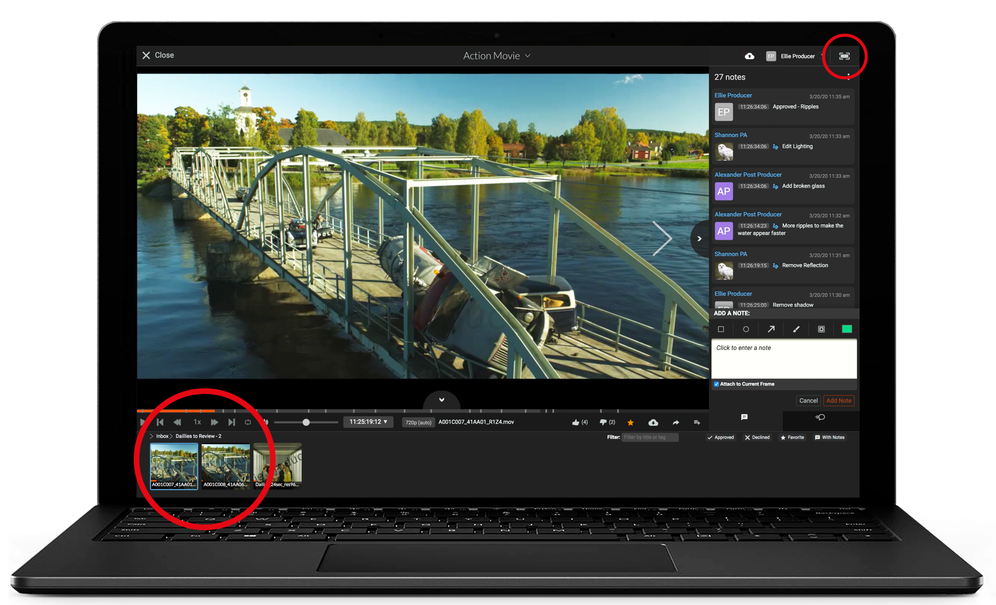Select the A001C008_41AA06 clip thumbnail
The height and width of the screenshot is (605, 996).
click(226, 465)
